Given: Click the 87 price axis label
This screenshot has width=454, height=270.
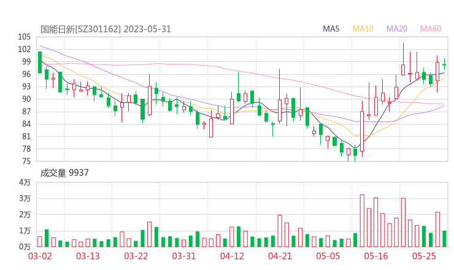Looking at the screenshot, I should pos(26,112).
